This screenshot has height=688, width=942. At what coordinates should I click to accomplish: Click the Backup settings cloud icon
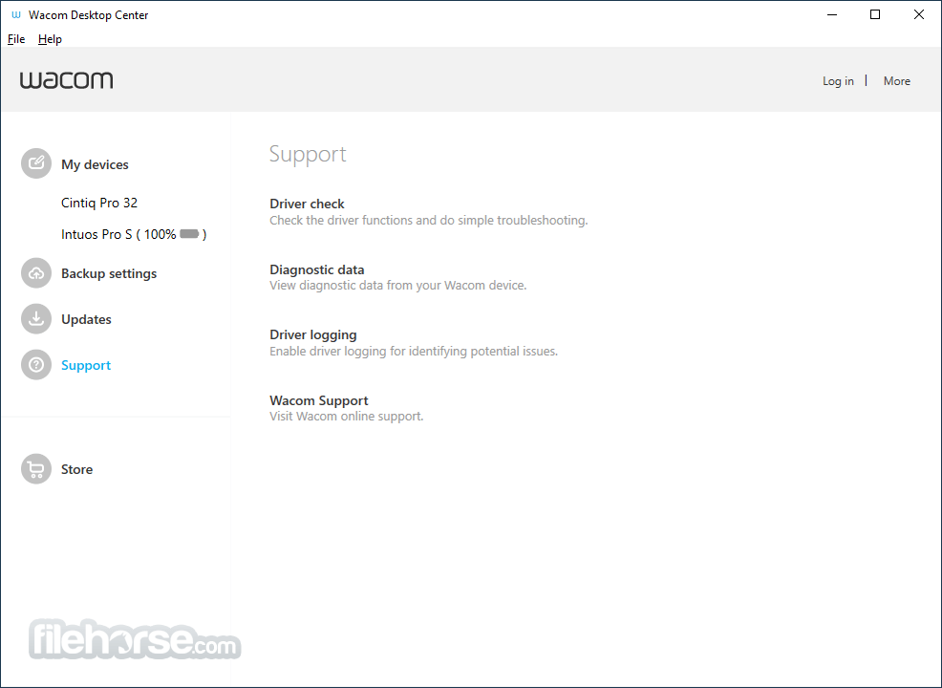(x=36, y=272)
